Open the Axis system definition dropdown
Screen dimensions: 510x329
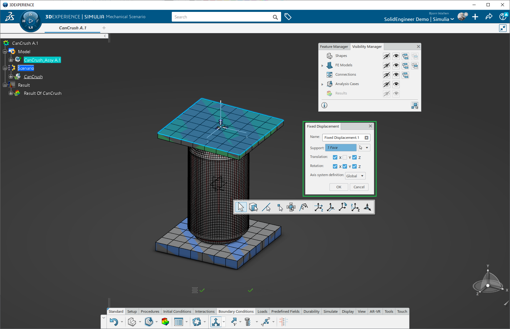(355, 176)
